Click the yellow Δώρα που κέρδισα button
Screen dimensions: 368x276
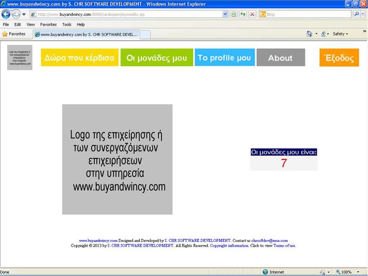(x=80, y=57)
